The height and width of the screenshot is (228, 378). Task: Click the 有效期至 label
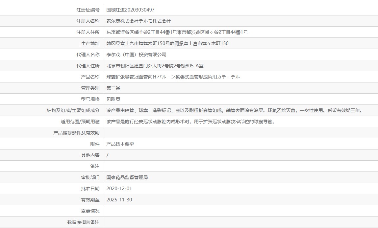(90, 200)
